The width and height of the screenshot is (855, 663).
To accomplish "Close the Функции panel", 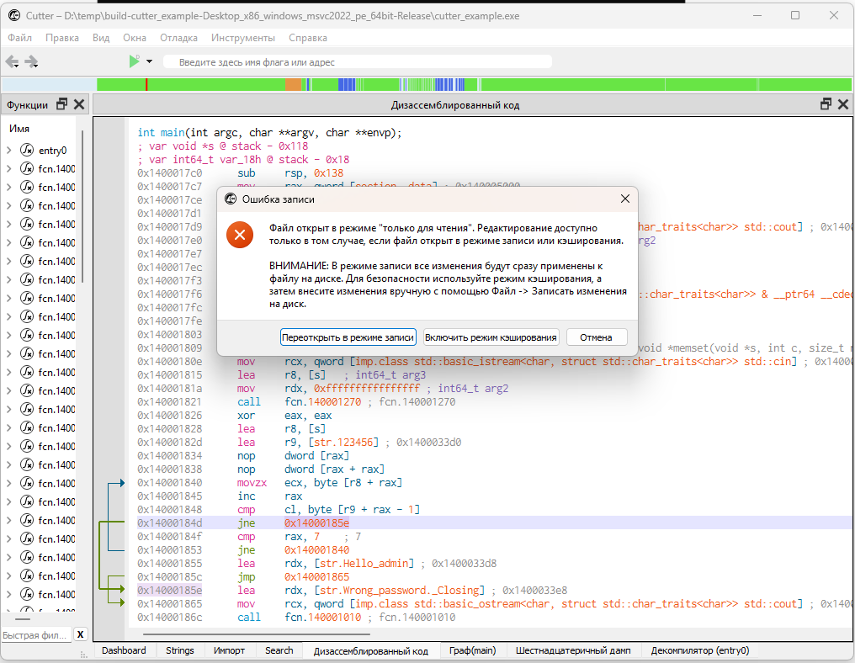I will [x=79, y=104].
